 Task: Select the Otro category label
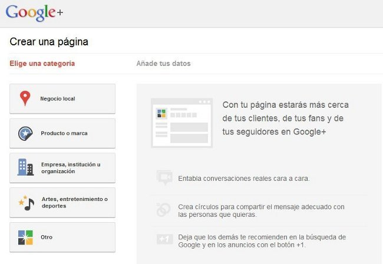point(47,237)
